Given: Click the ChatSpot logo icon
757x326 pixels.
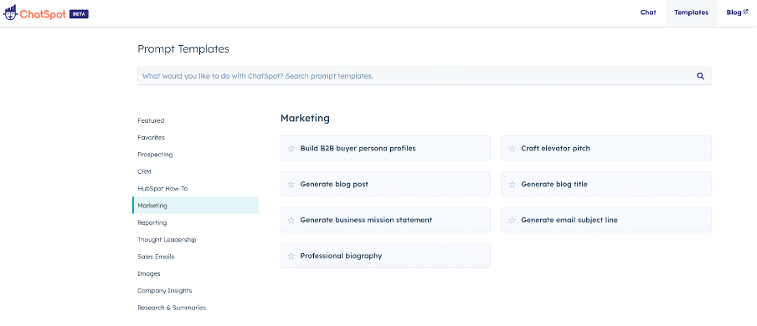Looking at the screenshot, I should (x=11, y=13).
